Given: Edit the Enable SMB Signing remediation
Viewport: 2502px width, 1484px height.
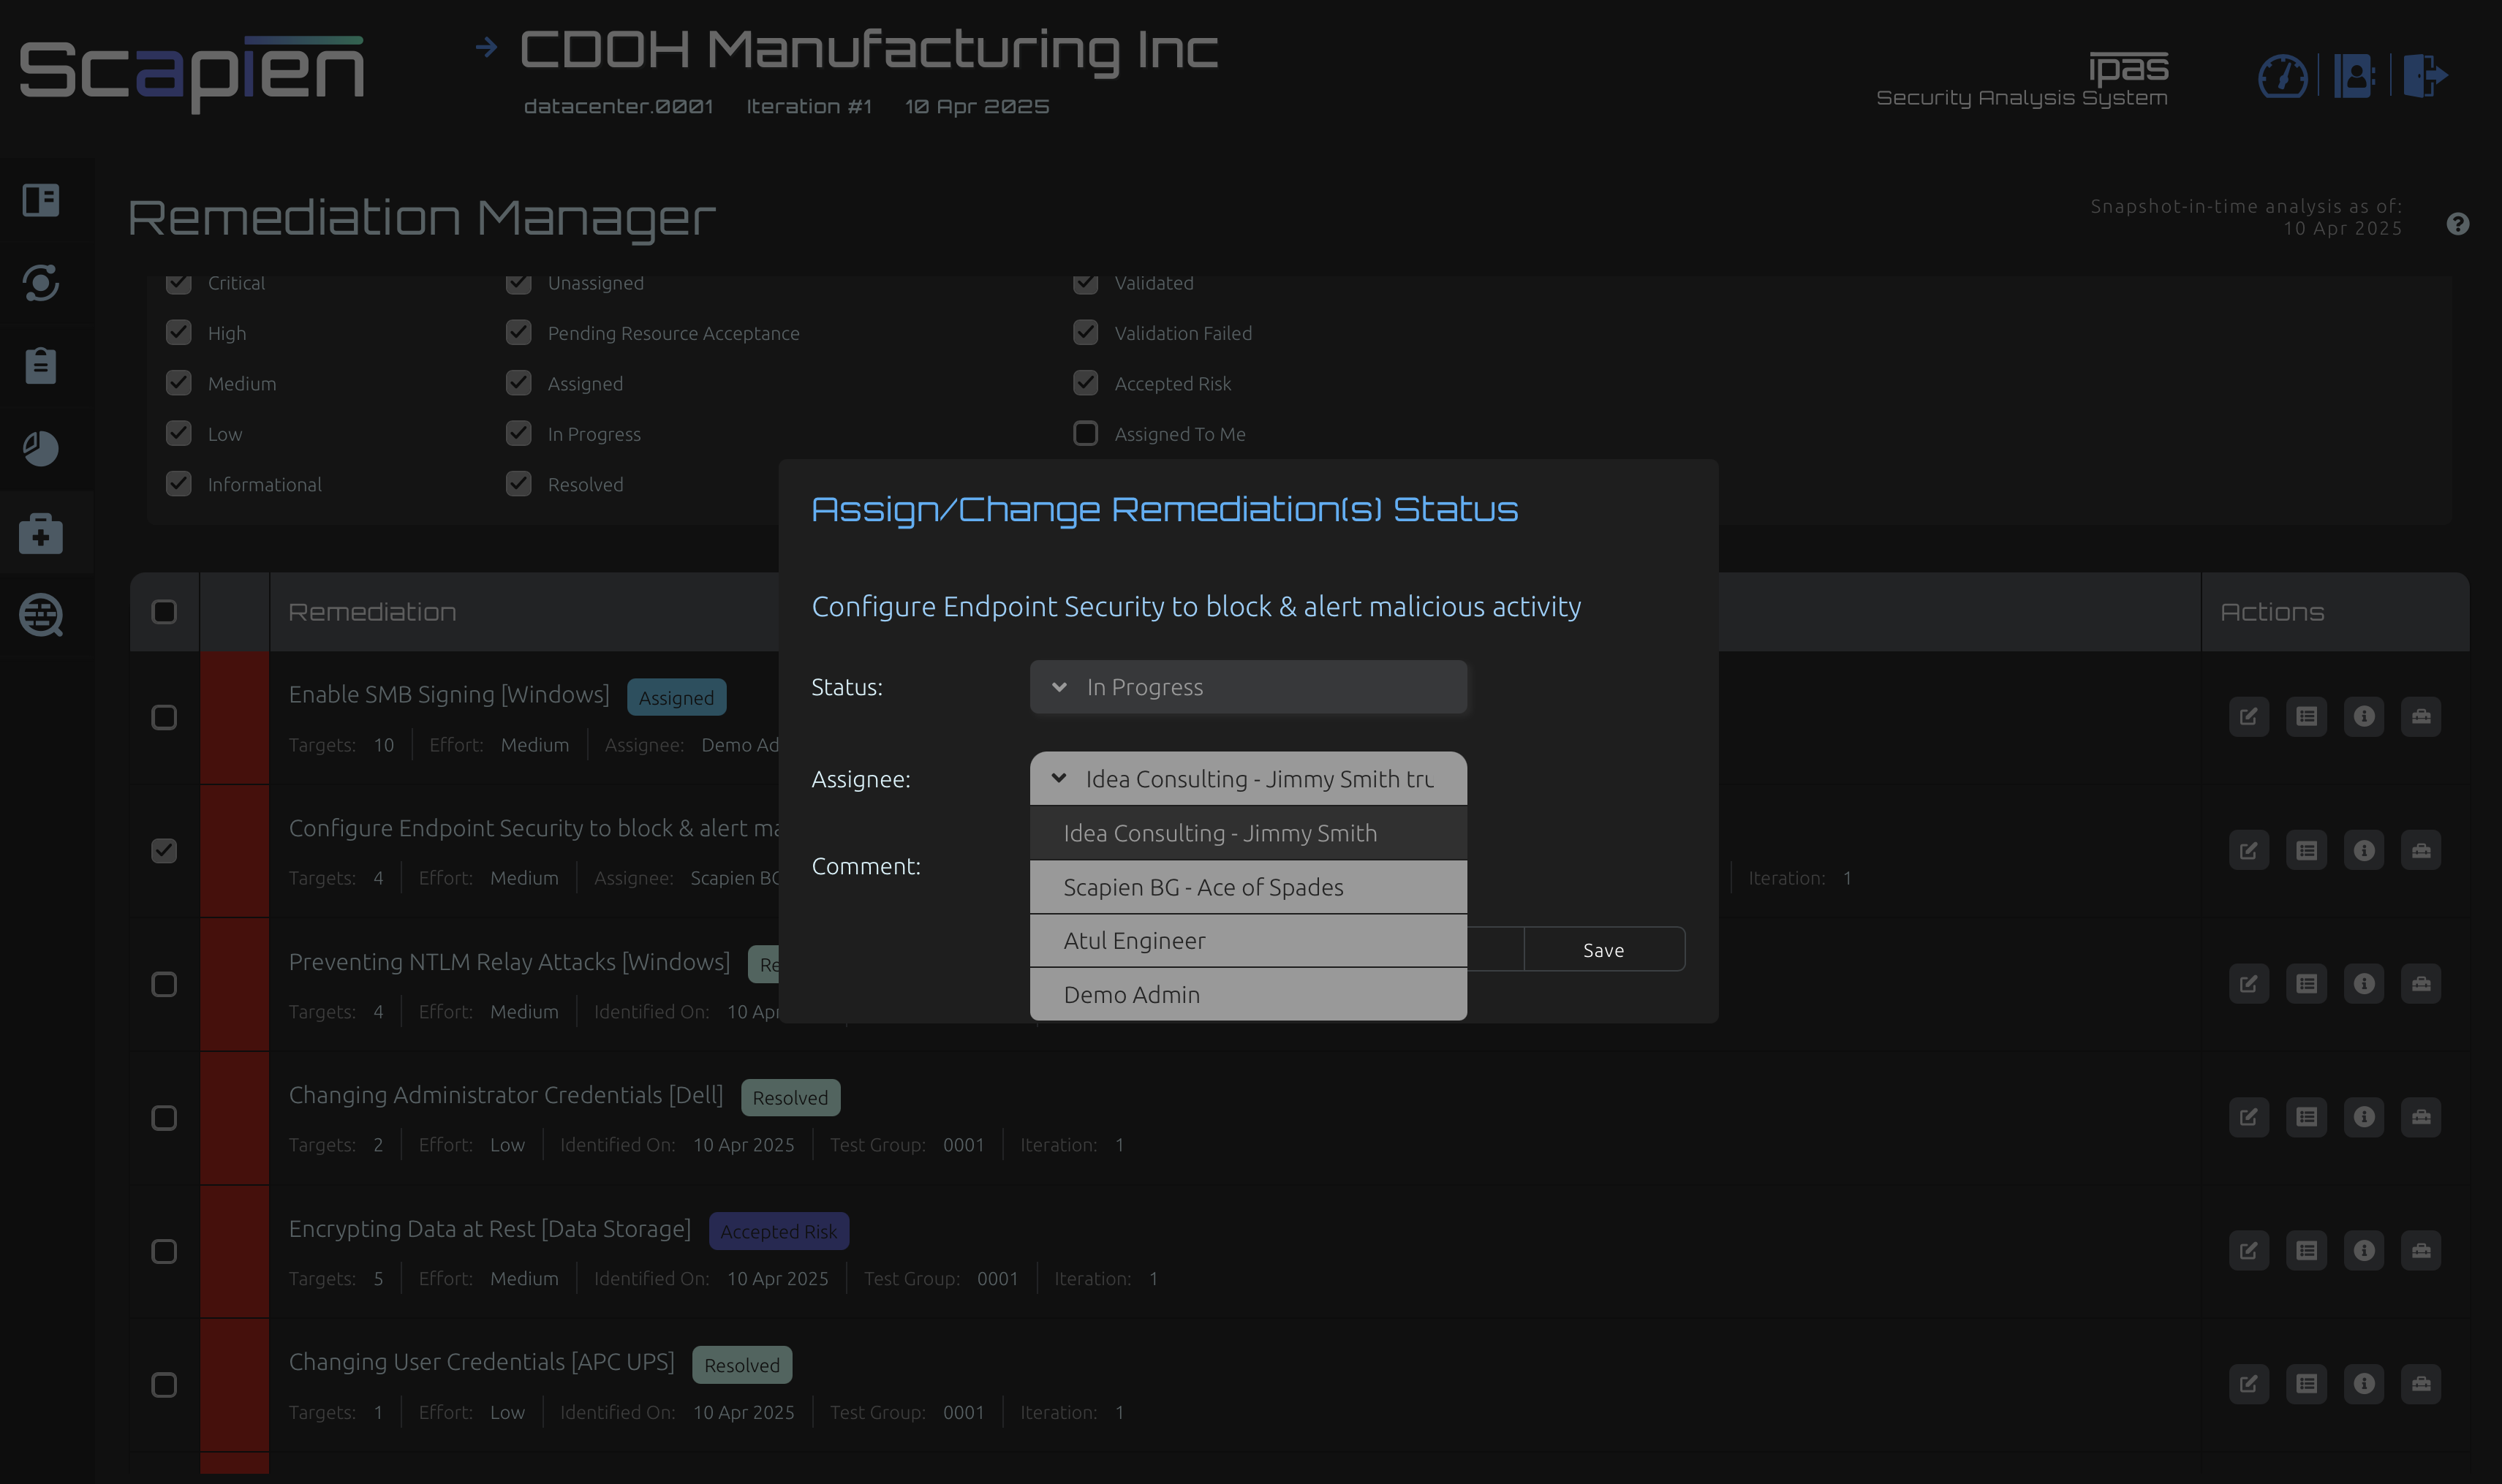Looking at the screenshot, I should coord(2248,717).
